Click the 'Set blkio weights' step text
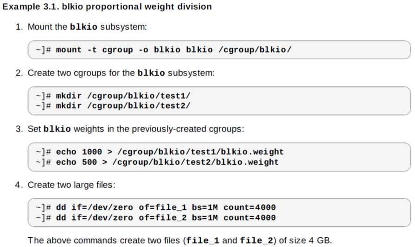Viewport: 415px width, 247px height. point(135,129)
